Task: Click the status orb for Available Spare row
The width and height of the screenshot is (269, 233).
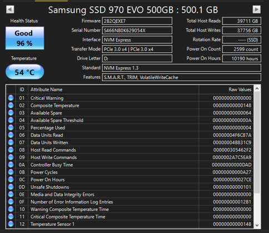Action: point(11,113)
